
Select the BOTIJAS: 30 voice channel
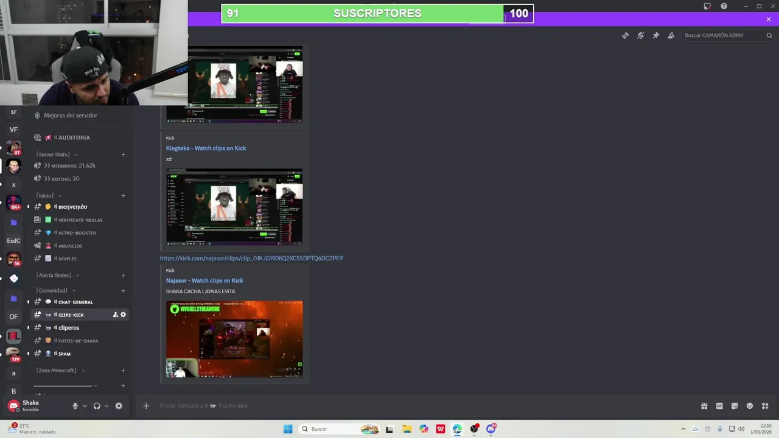coord(66,178)
